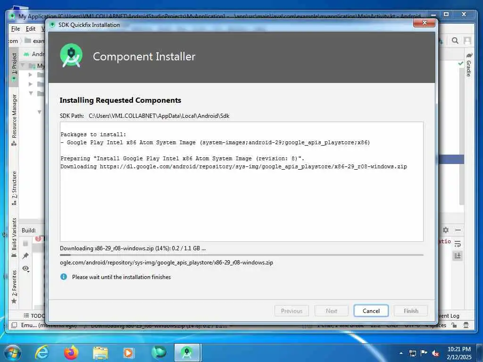Collapse the nested expanded node arrow in project tree
483x362 pixels.
[x=40, y=112]
